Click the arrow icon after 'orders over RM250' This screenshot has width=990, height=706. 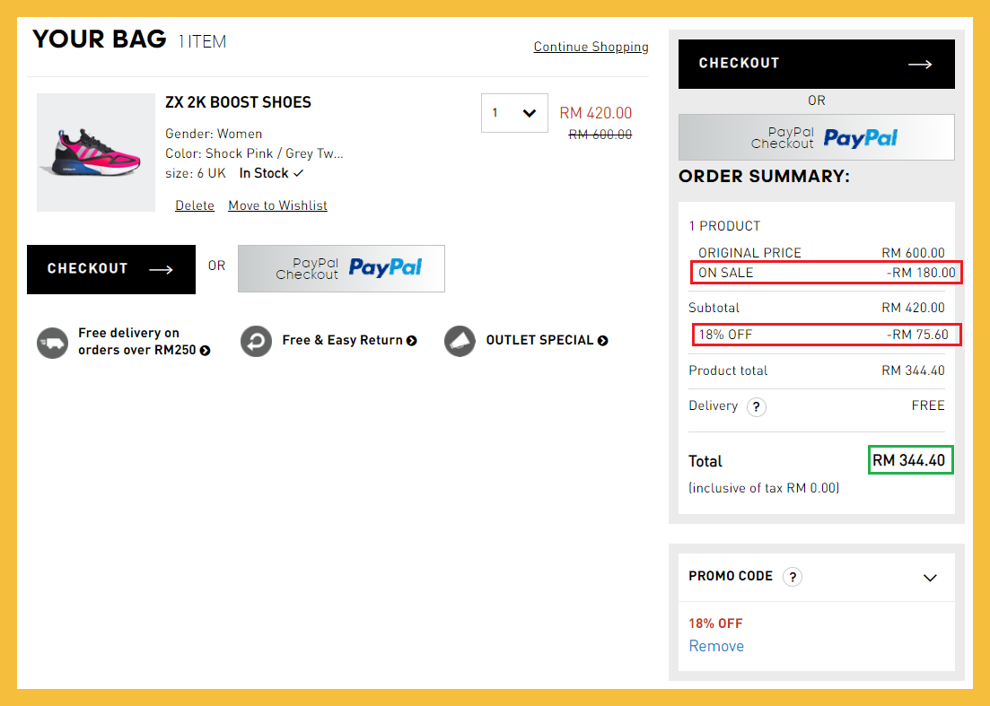click(206, 351)
